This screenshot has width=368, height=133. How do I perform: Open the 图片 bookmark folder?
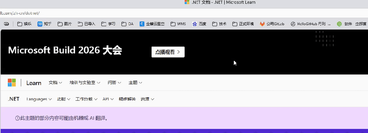[x=65, y=24]
